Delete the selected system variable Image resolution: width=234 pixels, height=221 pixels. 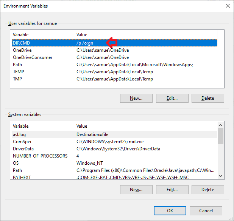[x=208, y=190]
